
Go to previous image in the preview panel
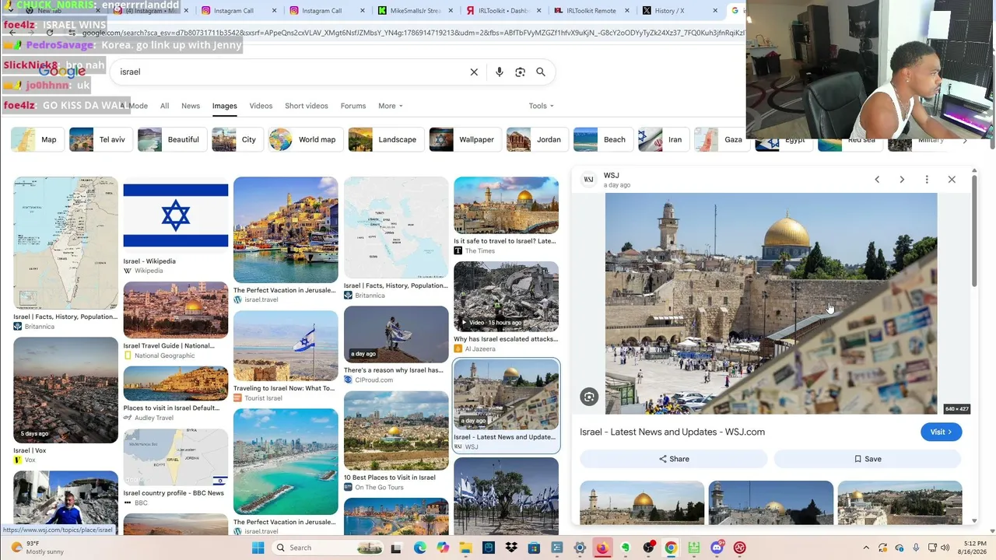pyautogui.click(x=877, y=180)
